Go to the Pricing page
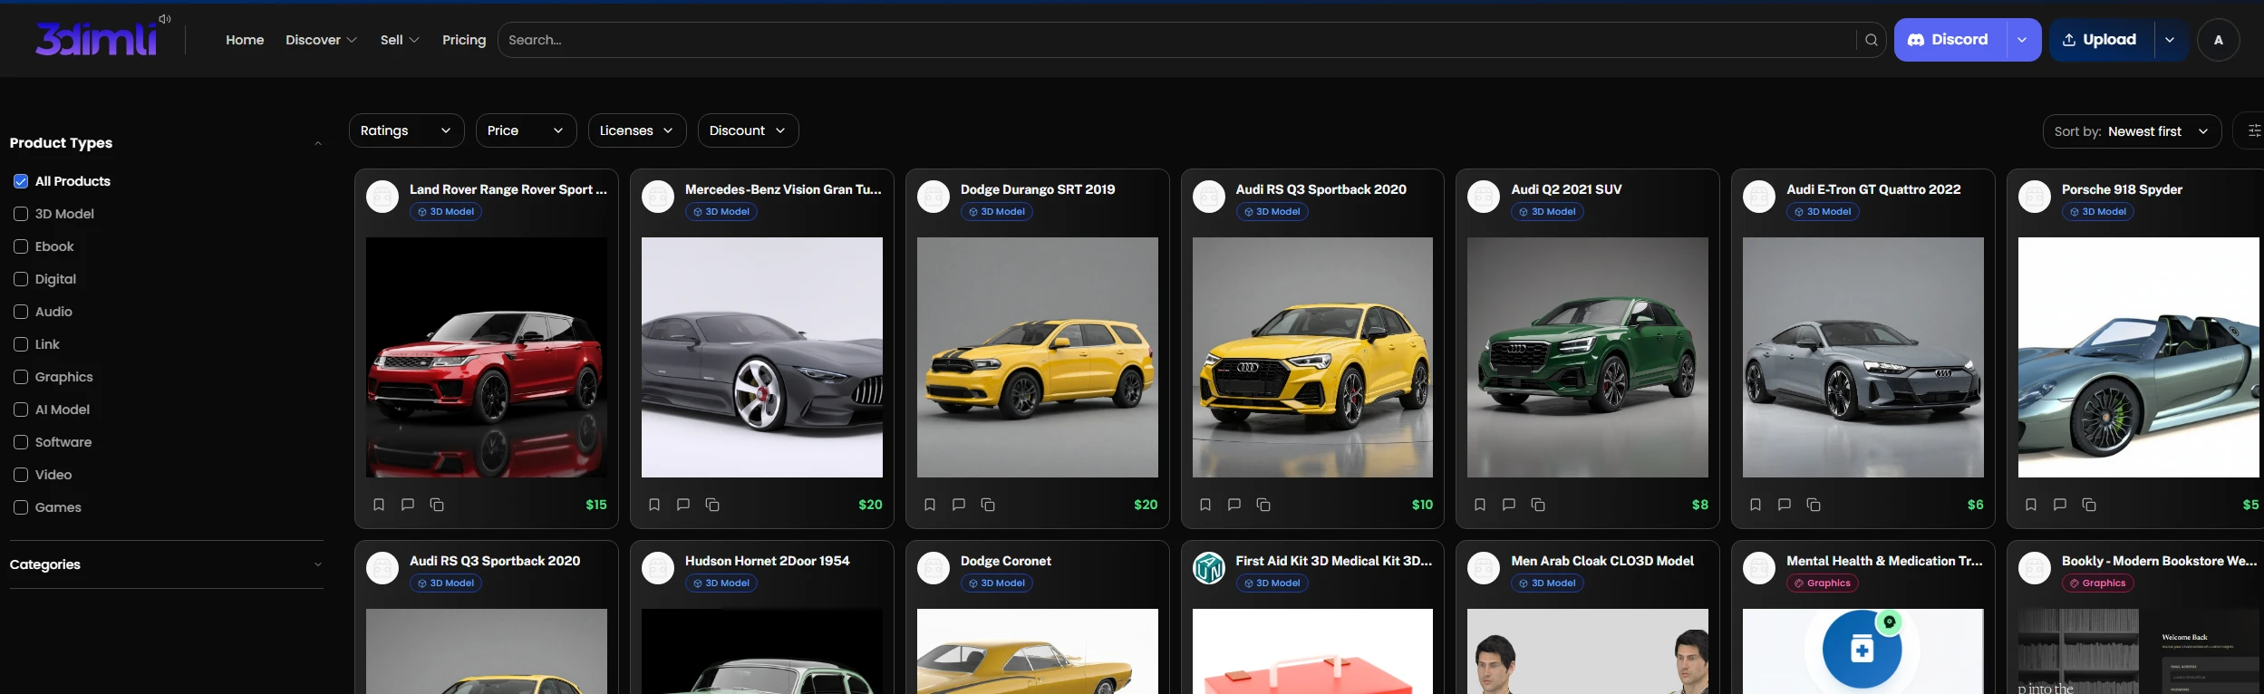This screenshot has width=2264, height=694. 463,40
